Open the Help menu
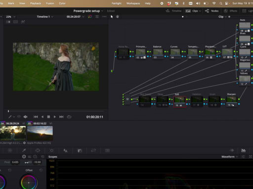 point(148,3)
